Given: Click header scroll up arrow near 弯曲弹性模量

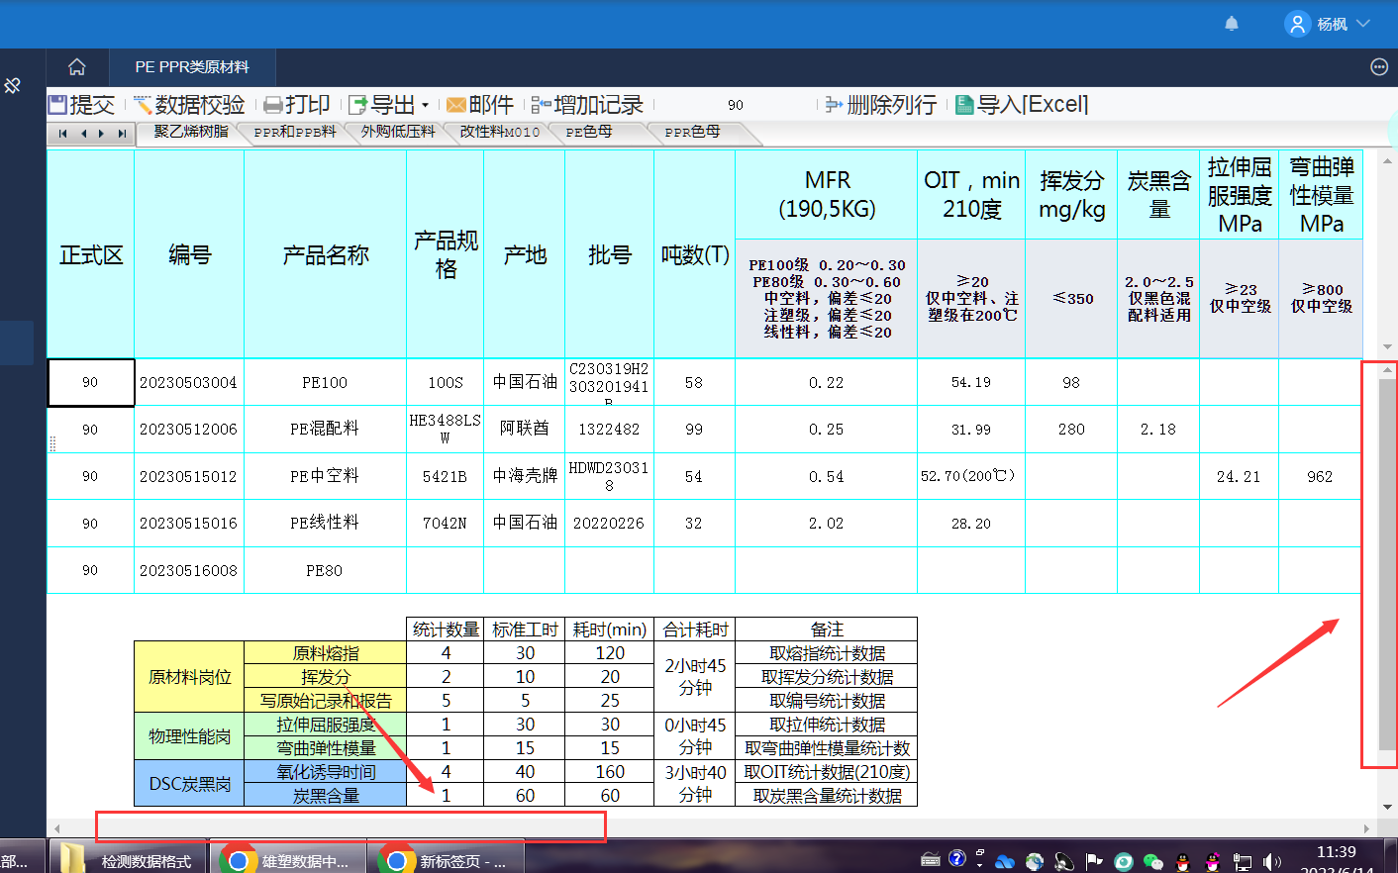Looking at the screenshot, I should 1387,160.
